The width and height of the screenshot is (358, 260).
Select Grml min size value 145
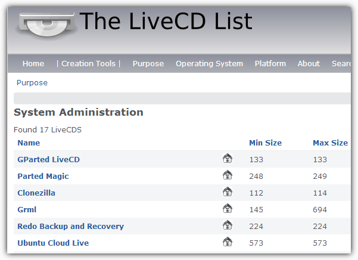pos(256,209)
